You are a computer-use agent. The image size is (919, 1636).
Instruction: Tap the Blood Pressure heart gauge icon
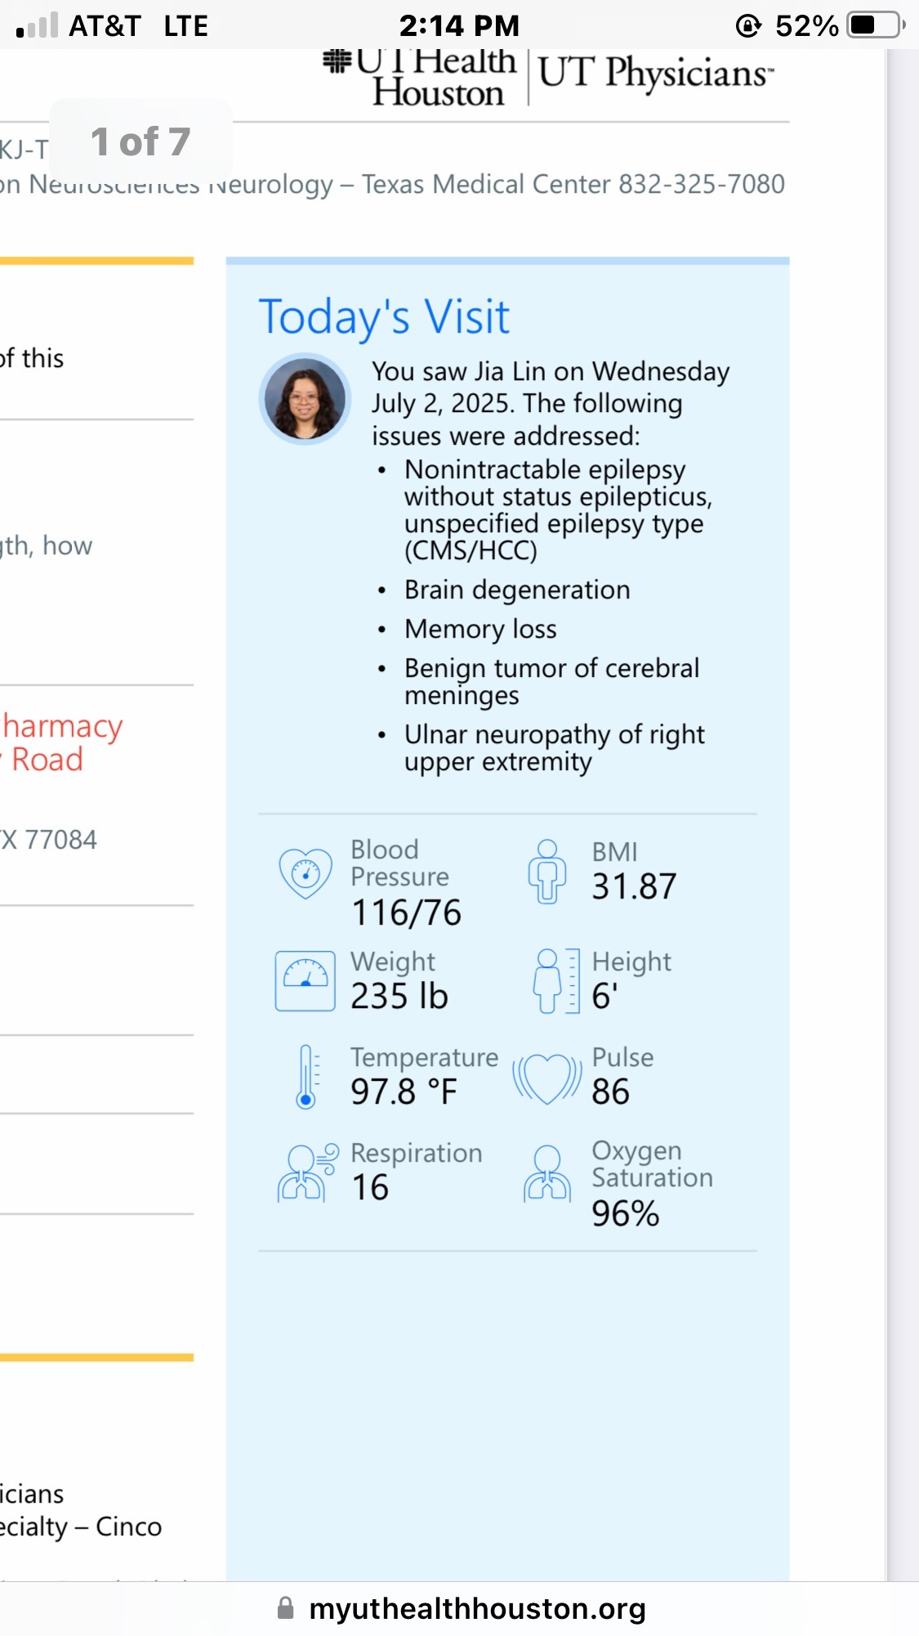pyautogui.click(x=305, y=873)
